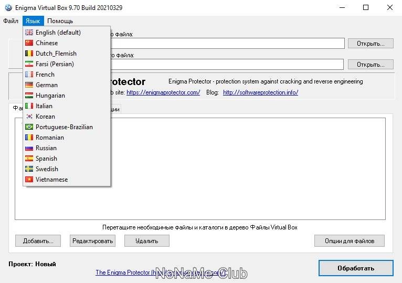Click the South Korea flag icon

click(29, 117)
